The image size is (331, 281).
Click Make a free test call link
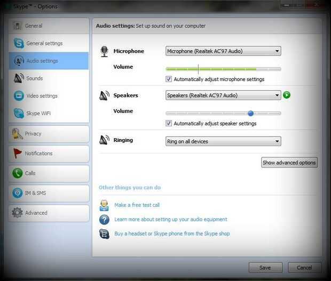[137, 205]
